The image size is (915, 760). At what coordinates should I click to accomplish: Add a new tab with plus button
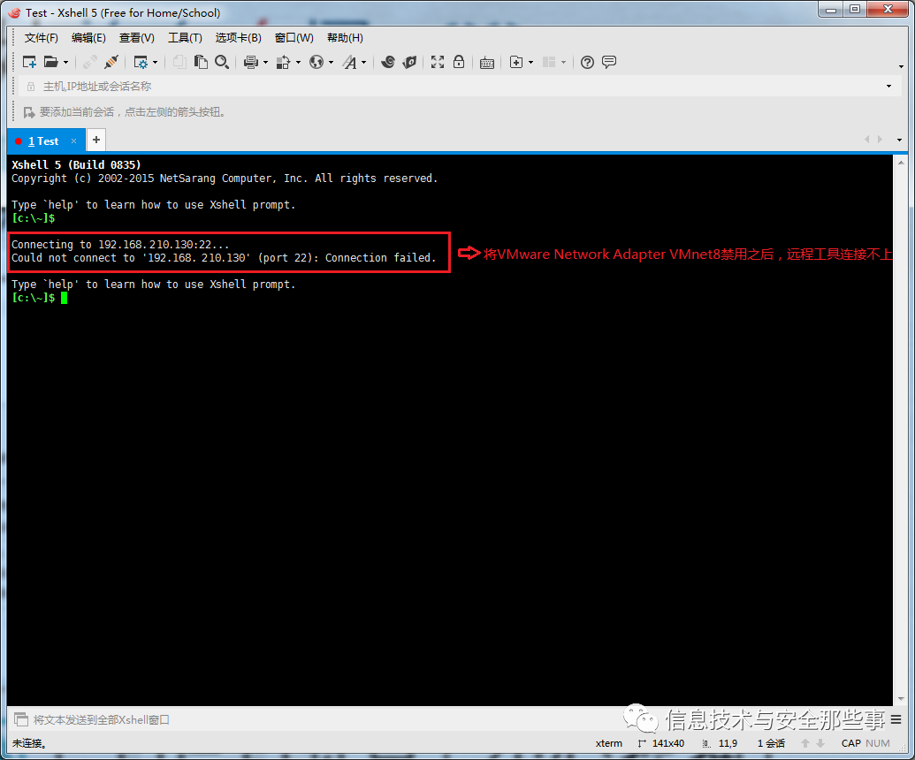(96, 140)
